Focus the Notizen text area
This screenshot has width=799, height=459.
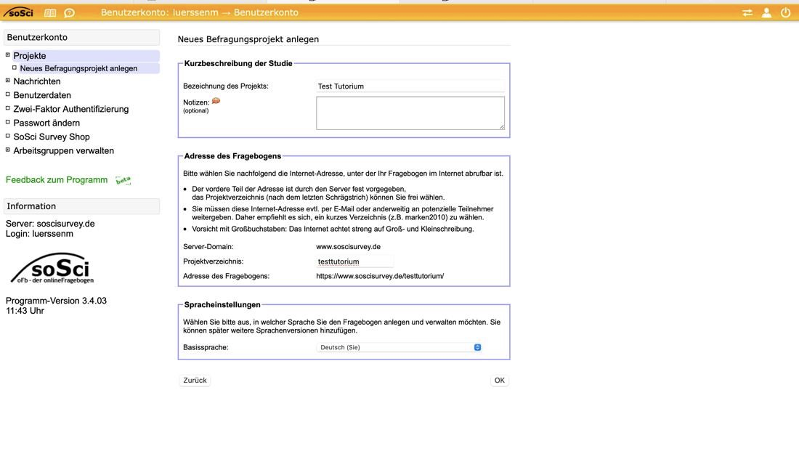410,113
